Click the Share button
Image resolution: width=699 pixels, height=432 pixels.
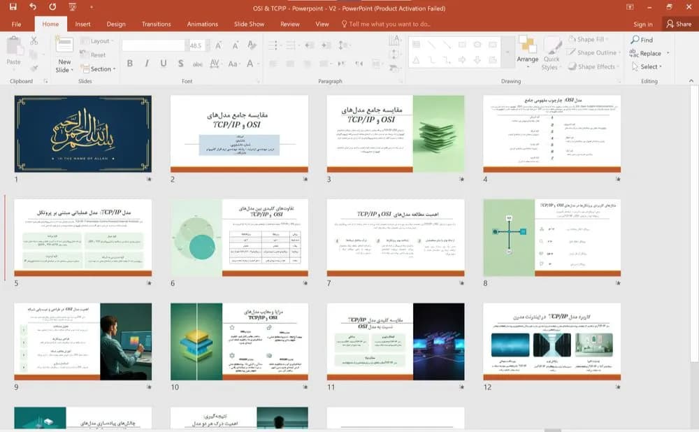coord(679,24)
